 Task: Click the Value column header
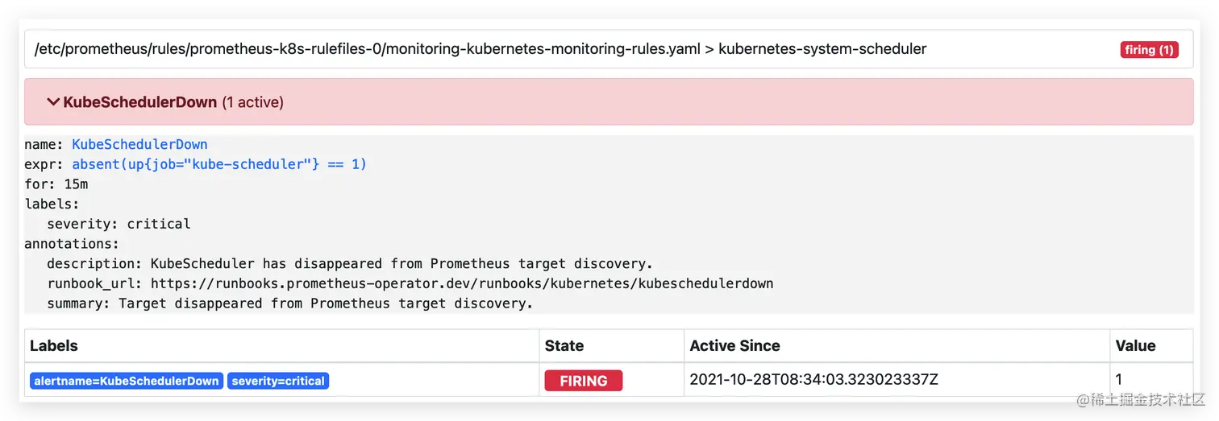[x=1135, y=346]
